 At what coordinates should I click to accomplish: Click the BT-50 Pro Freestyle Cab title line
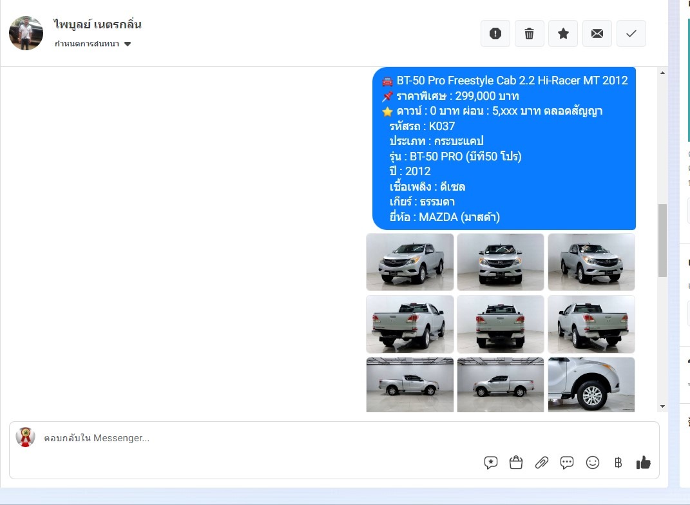pos(504,81)
